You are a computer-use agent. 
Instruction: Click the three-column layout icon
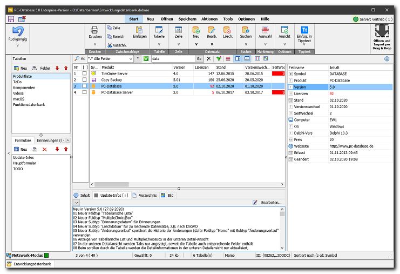point(257,58)
